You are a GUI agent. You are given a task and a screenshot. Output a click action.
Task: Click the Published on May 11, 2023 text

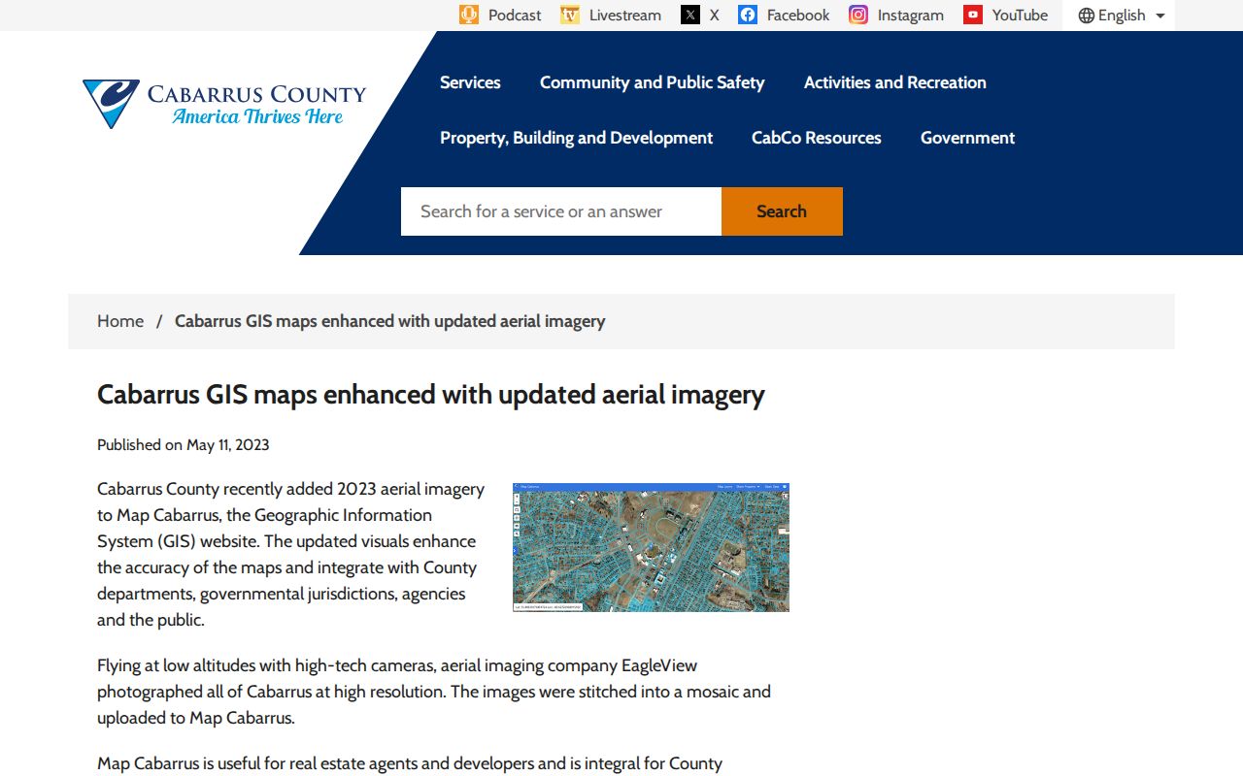pos(184,445)
